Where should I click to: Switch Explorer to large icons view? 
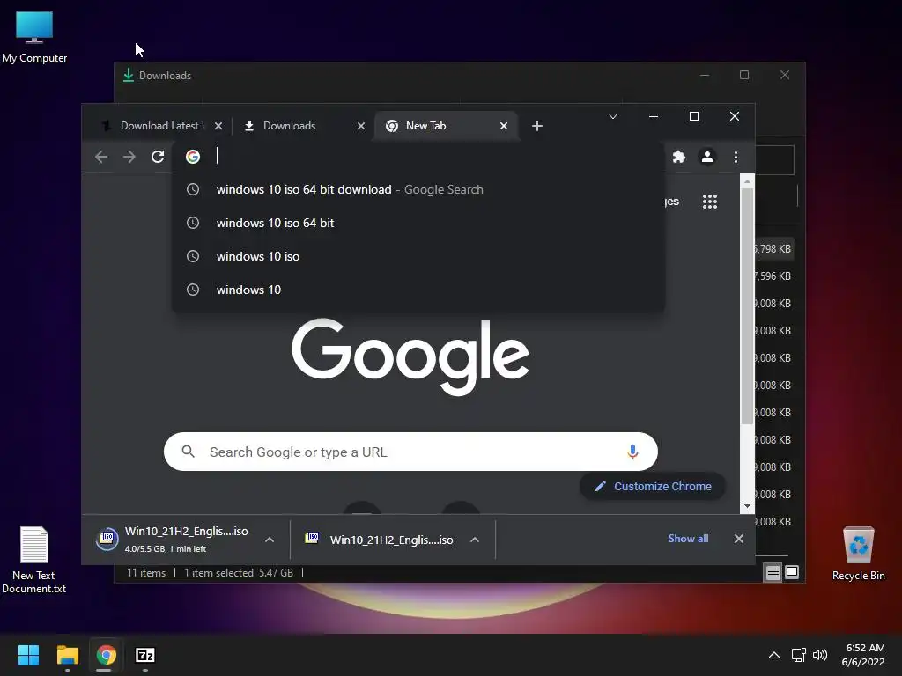(792, 572)
